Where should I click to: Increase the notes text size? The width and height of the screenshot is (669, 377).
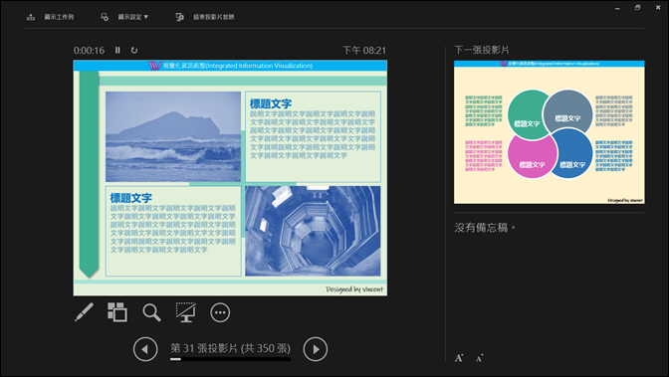[x=459, y=358]
